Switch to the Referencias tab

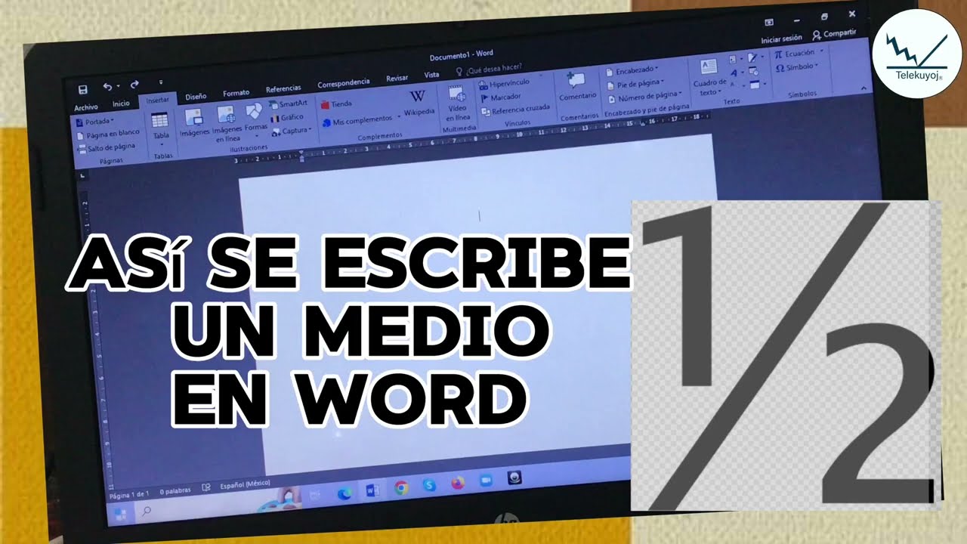(283, 88)
